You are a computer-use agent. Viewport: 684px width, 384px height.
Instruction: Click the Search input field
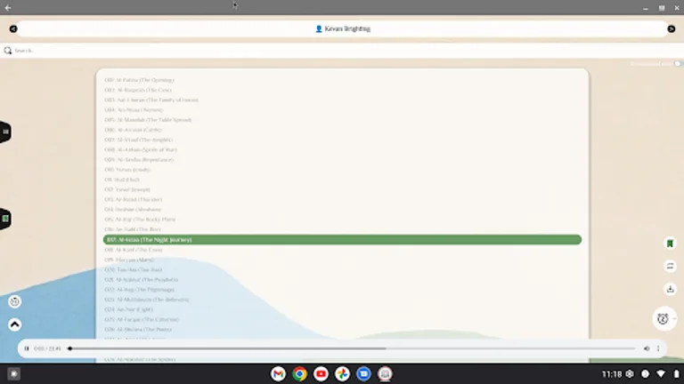click(x=342, y=51)
